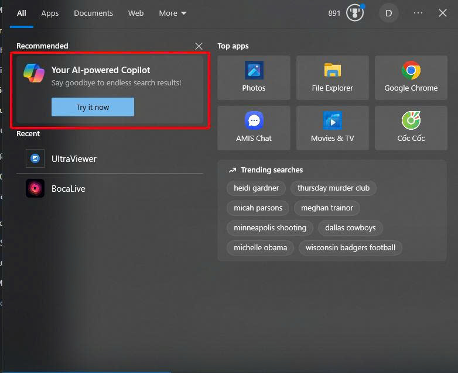The width and height of the screenshot is (458, 373).
Task: Search trending 'thursday murder club'
Action: click(x=334, y=188)
